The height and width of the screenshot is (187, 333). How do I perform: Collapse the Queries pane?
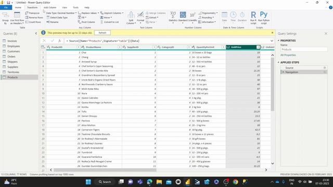[36, 33]
